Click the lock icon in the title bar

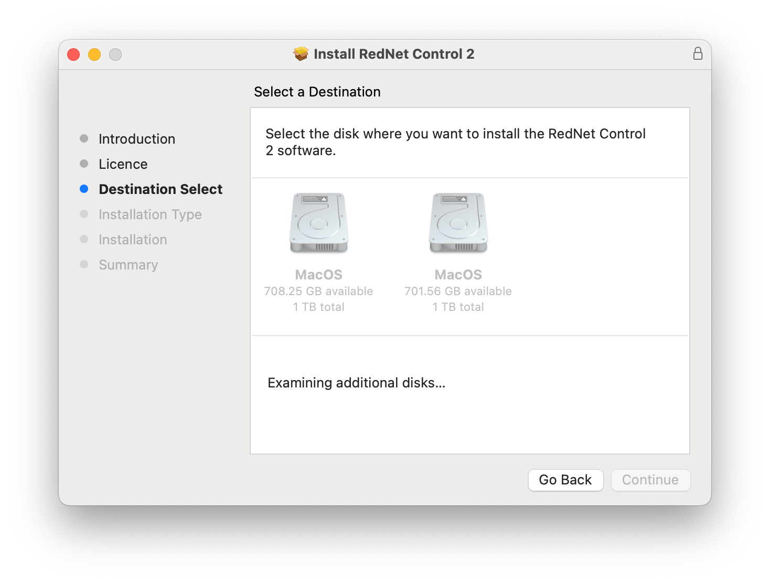coord(698,53)
